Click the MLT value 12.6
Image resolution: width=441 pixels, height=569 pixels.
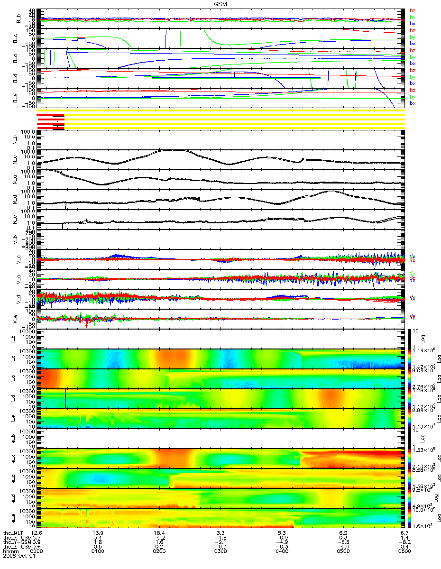click(x=37, y=533)
